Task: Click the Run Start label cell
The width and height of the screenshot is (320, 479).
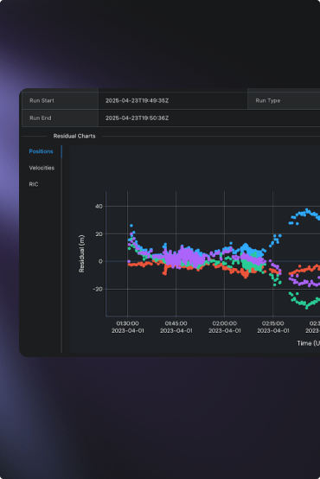Action: pos(61,100)
